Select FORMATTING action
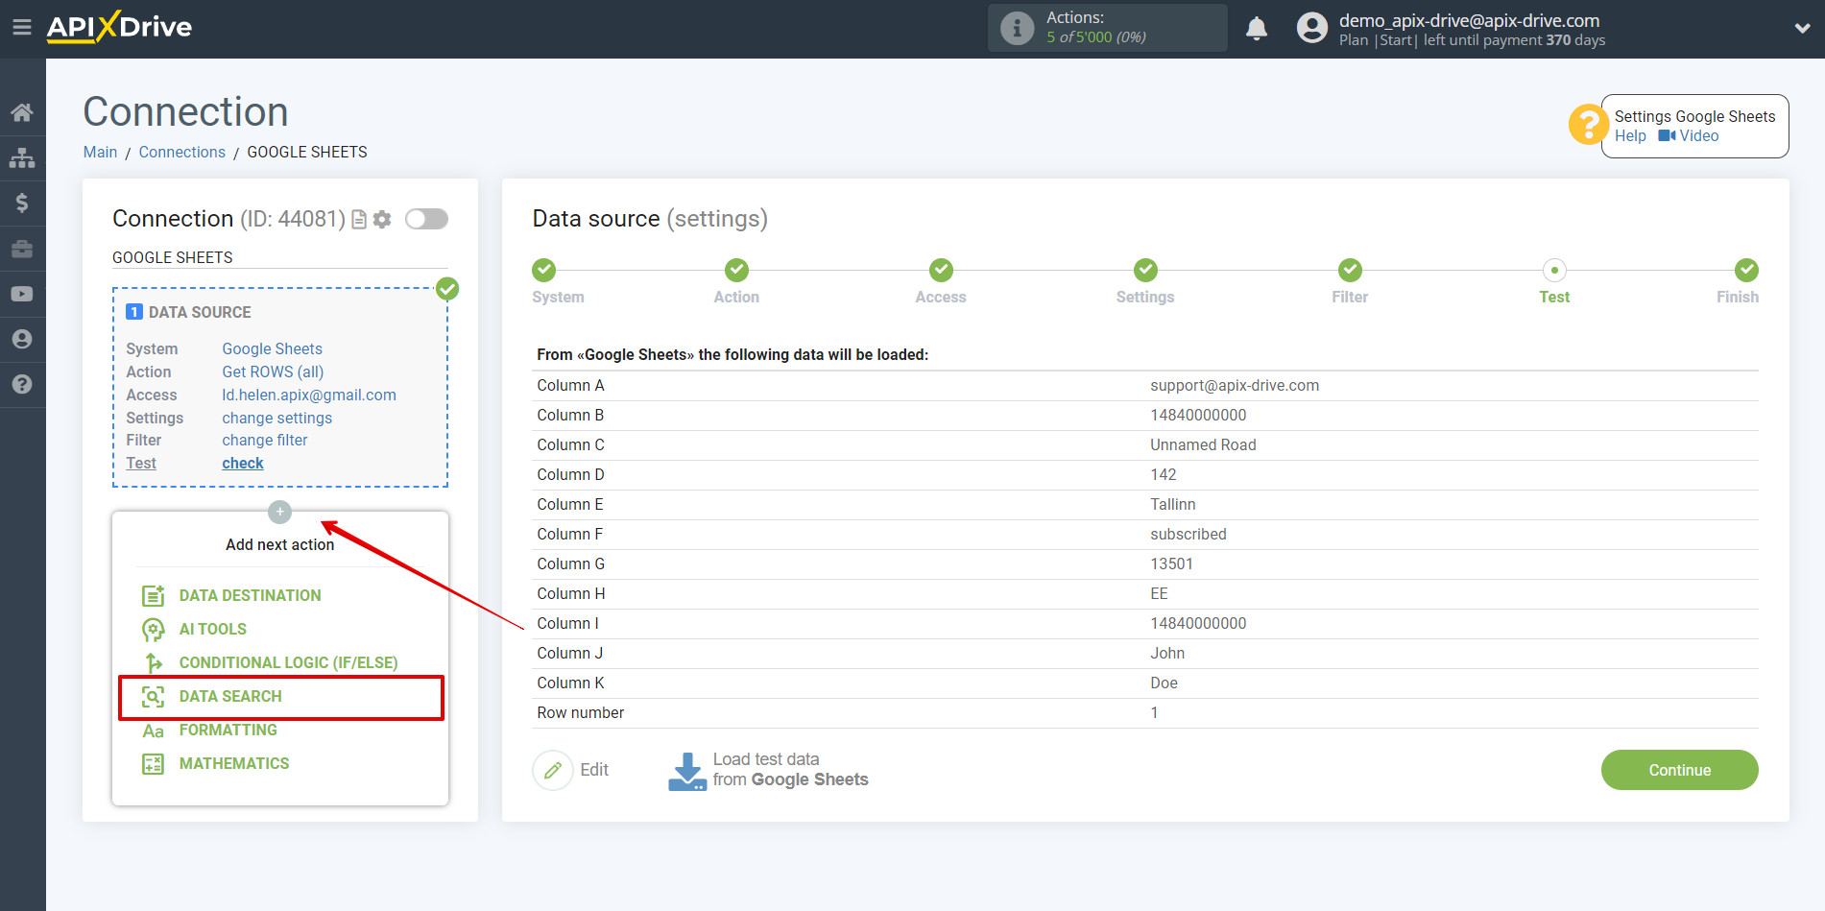 (228, 730)
